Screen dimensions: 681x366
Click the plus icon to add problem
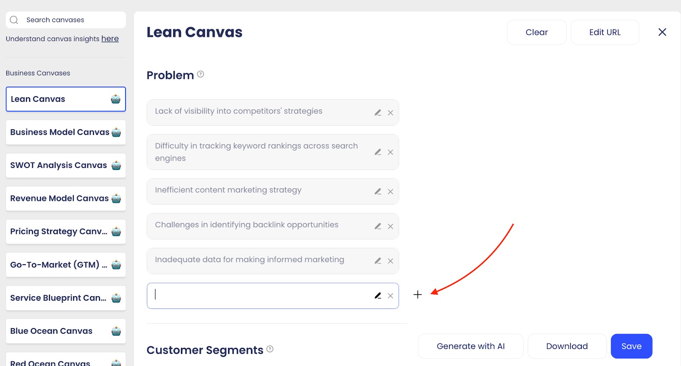click(x=418, y=294)
